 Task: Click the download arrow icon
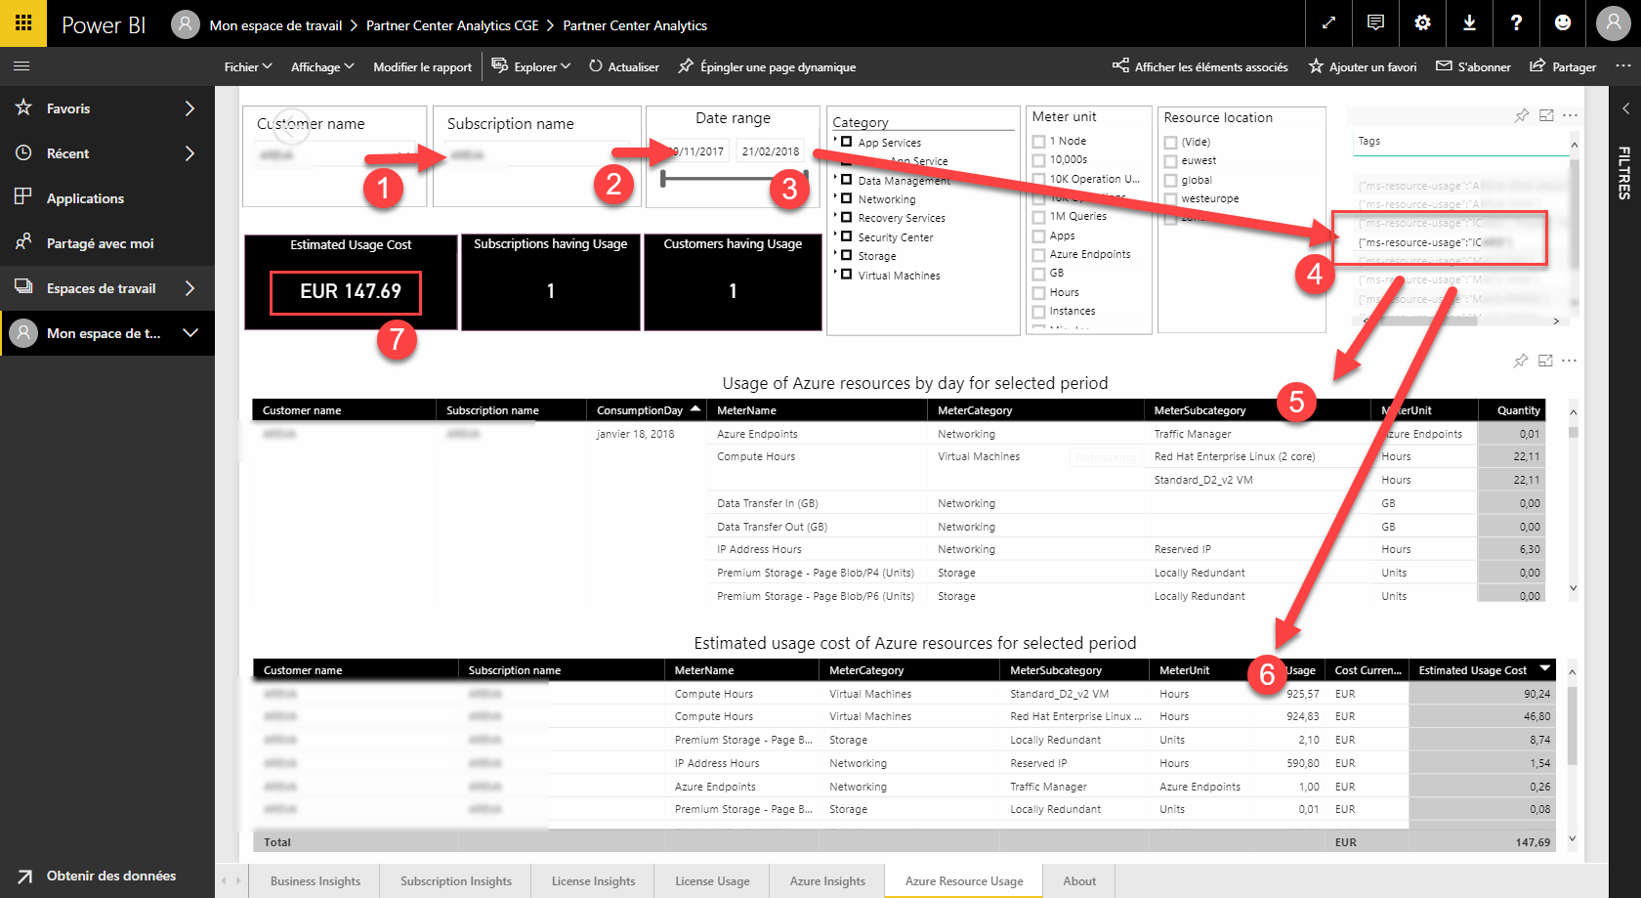click(1469, 22)
